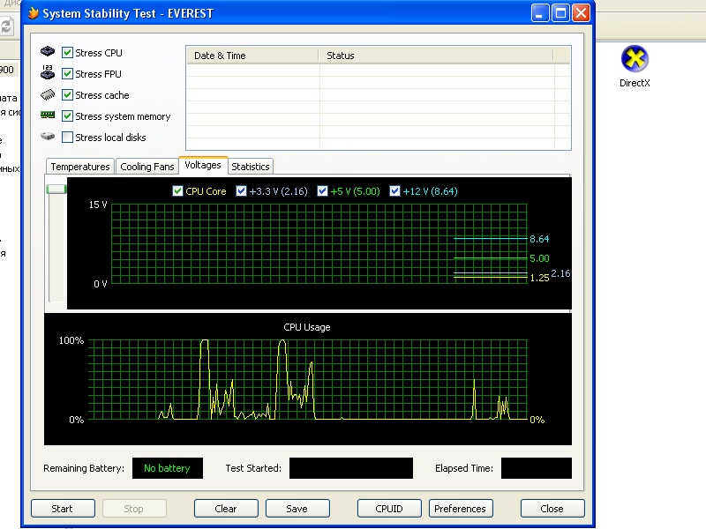Click the Start button
Image resolution: width=706 pixels, height=529 pixels.
coord(63,509)
